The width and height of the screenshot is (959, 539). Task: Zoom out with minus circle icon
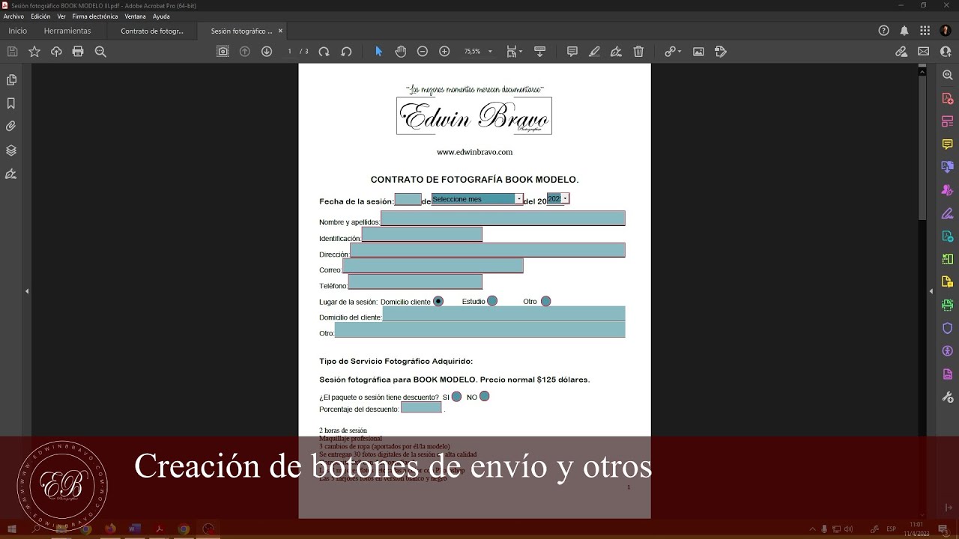(423, 52)
